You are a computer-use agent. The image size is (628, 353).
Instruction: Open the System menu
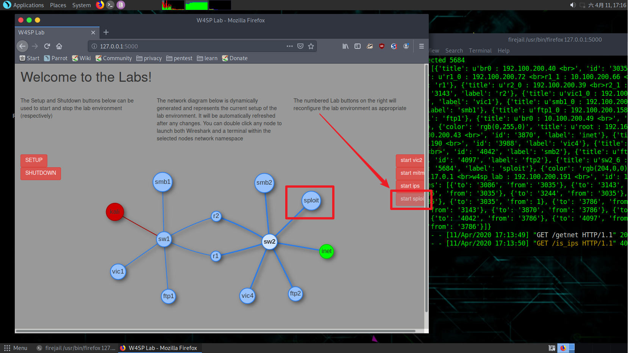[x=81, y=5]
